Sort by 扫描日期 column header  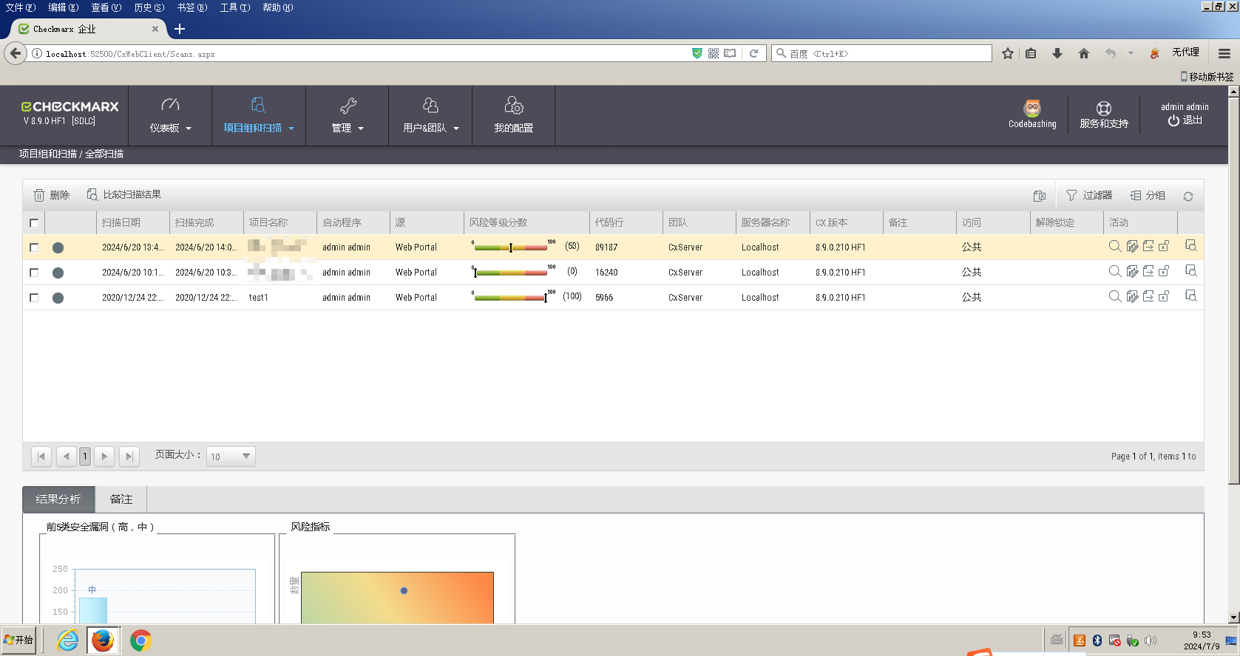pos(121,222)
